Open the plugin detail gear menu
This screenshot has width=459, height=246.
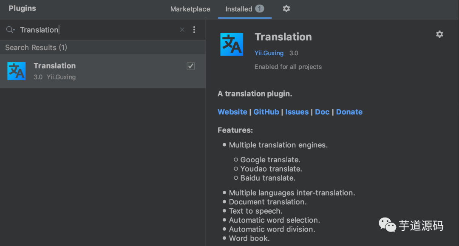click(439, 34)
